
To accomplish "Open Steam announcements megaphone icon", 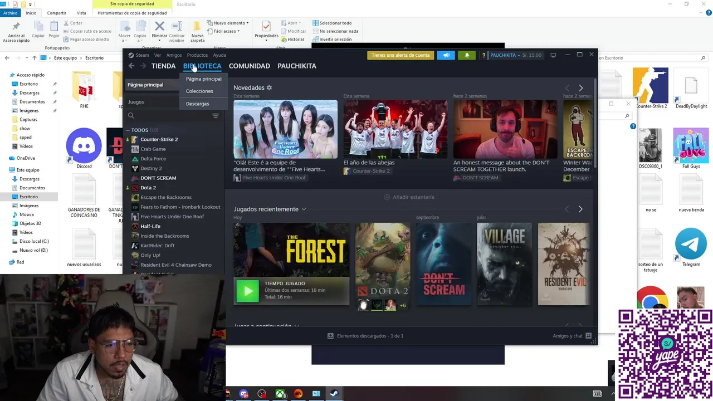I will point(446,55).
